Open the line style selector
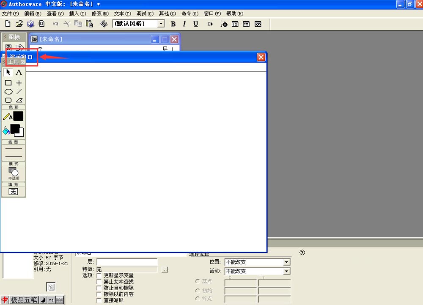Image resolution: width=423 pixels, height=305 pixels. [14, 152]
